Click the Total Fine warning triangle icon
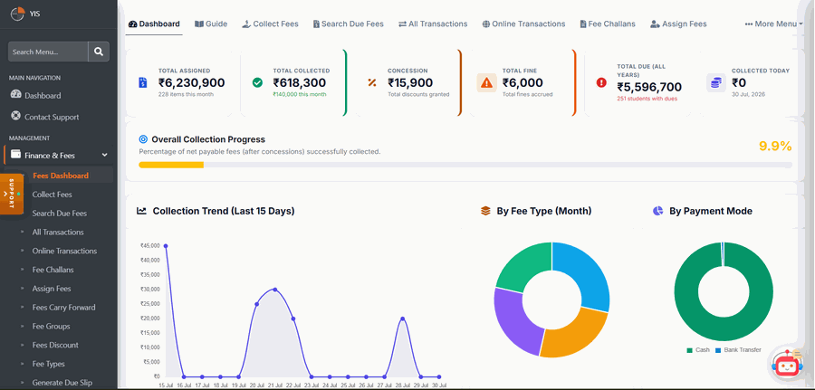Screen dimensions: 815x390 click(x=486, y=82)
